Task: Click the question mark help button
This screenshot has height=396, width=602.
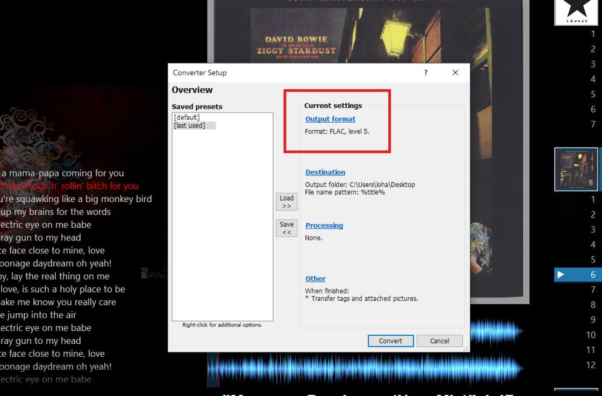Action: click(x=425, y=73)
